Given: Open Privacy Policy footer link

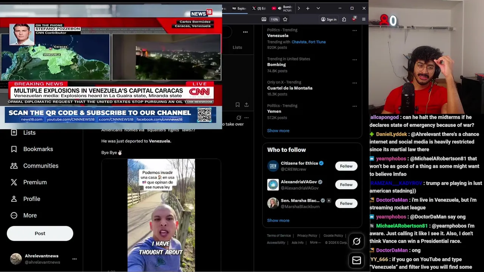Looking at the screenshot, I should coord(307,236).
